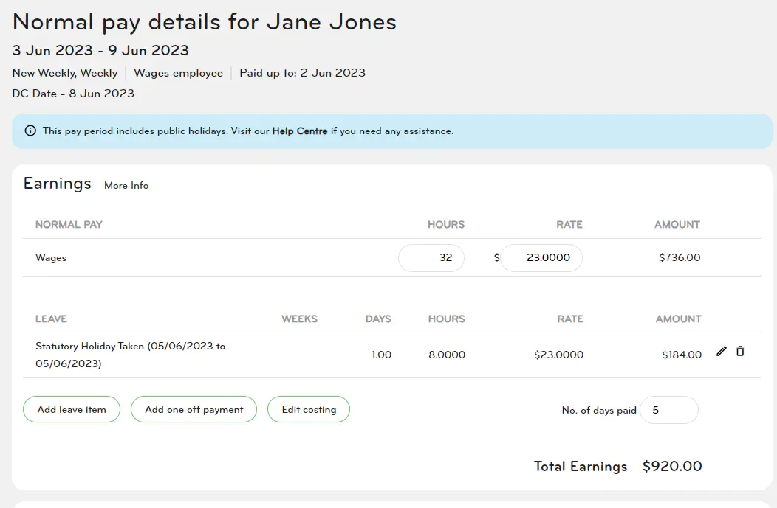Viewport: 777px width, 508px height.
Task: Click the New Weekly, Weekly label
Action: pyautogui.click(x=64, y=73)
